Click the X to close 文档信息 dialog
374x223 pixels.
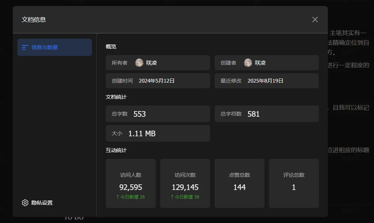tap(315, 19)
